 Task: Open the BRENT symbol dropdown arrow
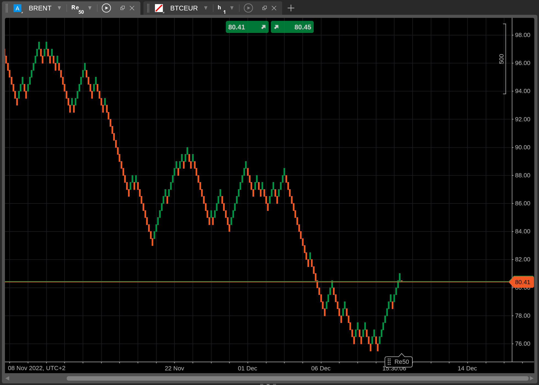(x=59, y=8)
